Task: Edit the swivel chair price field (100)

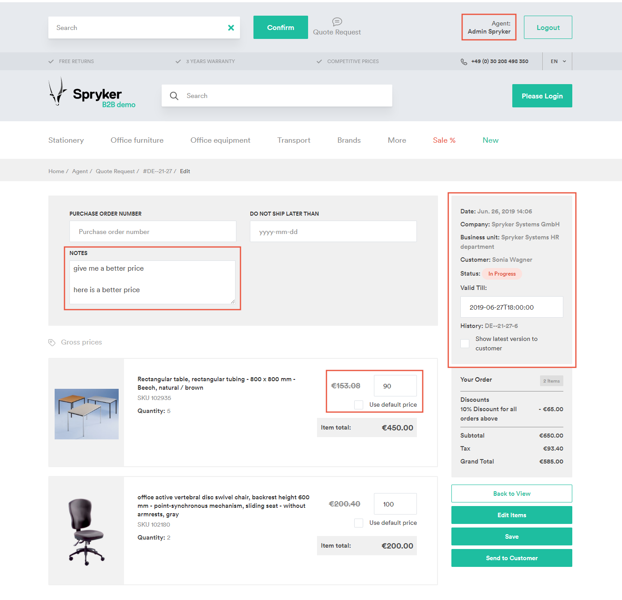Action: point(395,504)
